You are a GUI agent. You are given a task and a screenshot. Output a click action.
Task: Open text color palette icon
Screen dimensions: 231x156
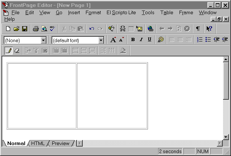pos(161,40)
